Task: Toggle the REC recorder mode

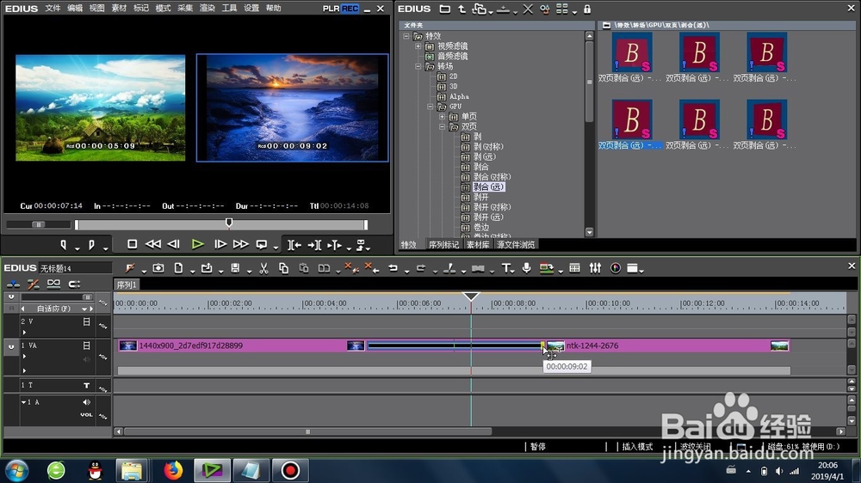Action: coord(350,9)
